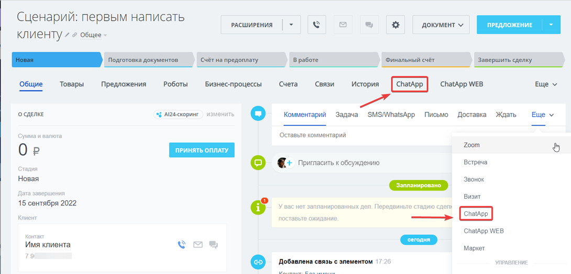Open the Документ dropdown
The width and height of the screenshot is (571, 274).
click(441, 25)
